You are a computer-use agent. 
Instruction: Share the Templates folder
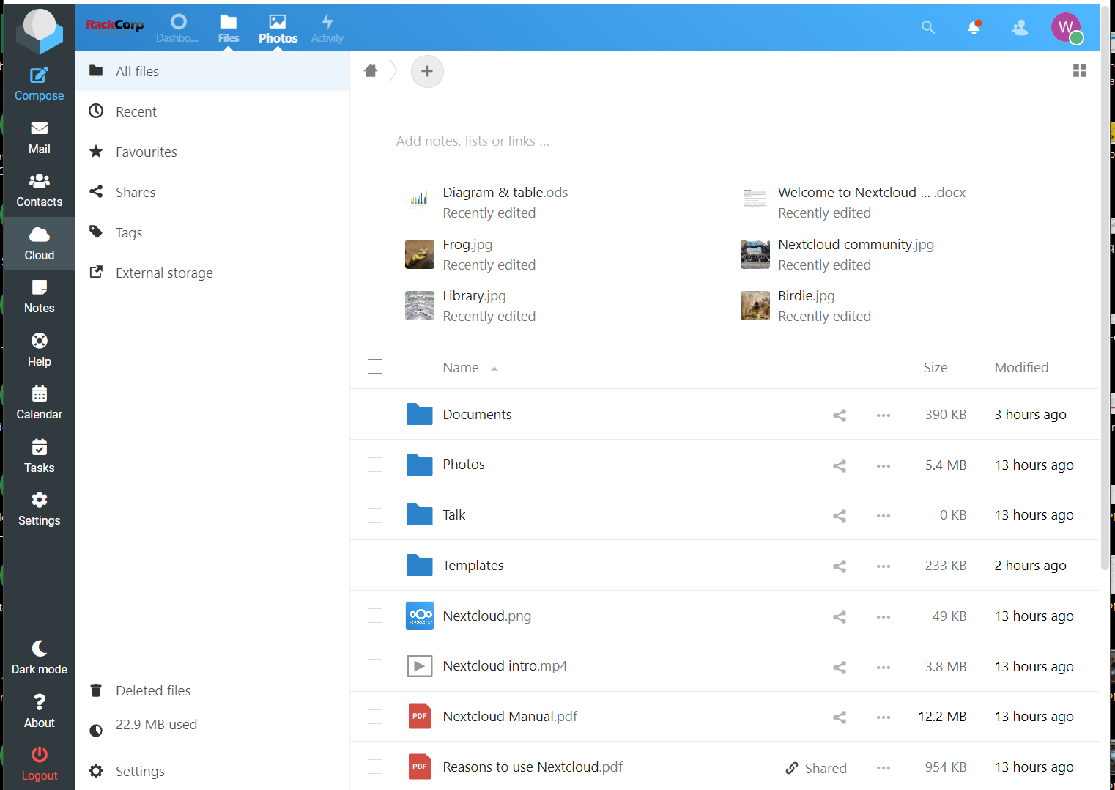point(840,566)
